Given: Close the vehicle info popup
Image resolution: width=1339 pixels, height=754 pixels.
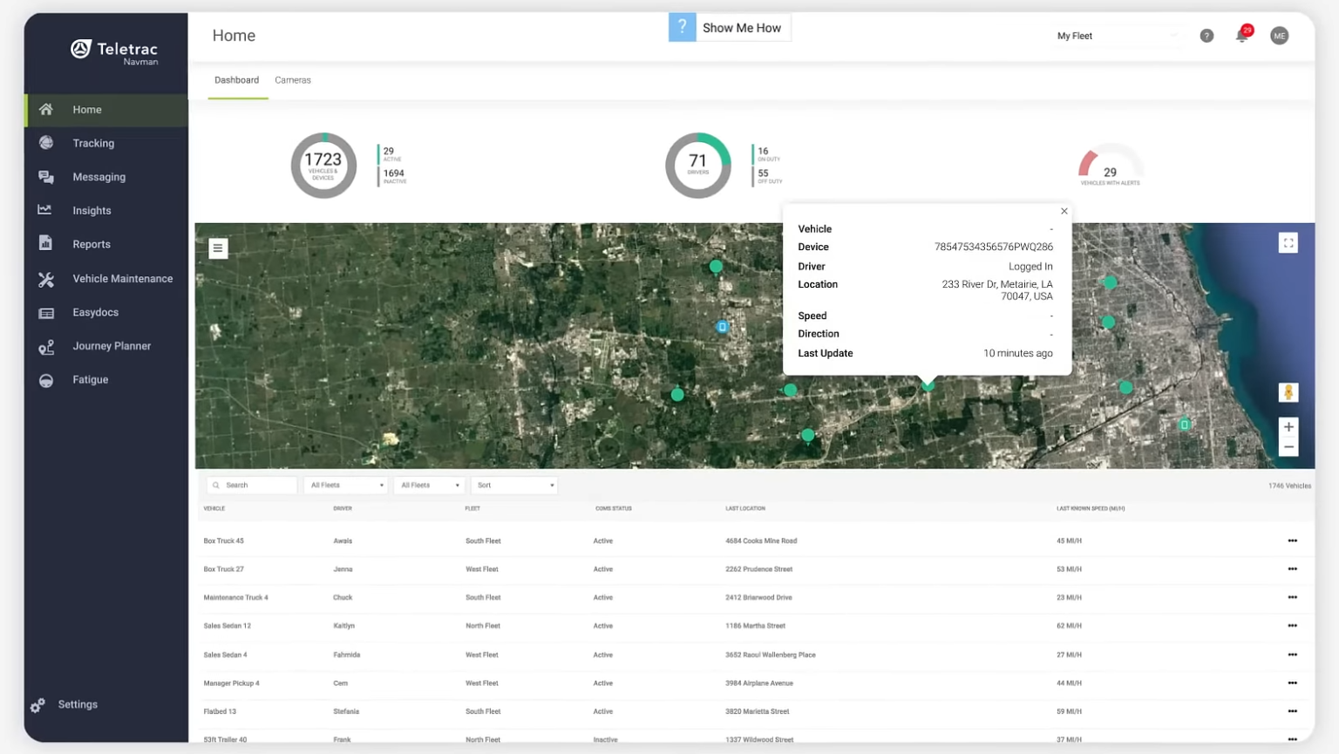Looking at the screenshot, I should tap(1064, 211).
